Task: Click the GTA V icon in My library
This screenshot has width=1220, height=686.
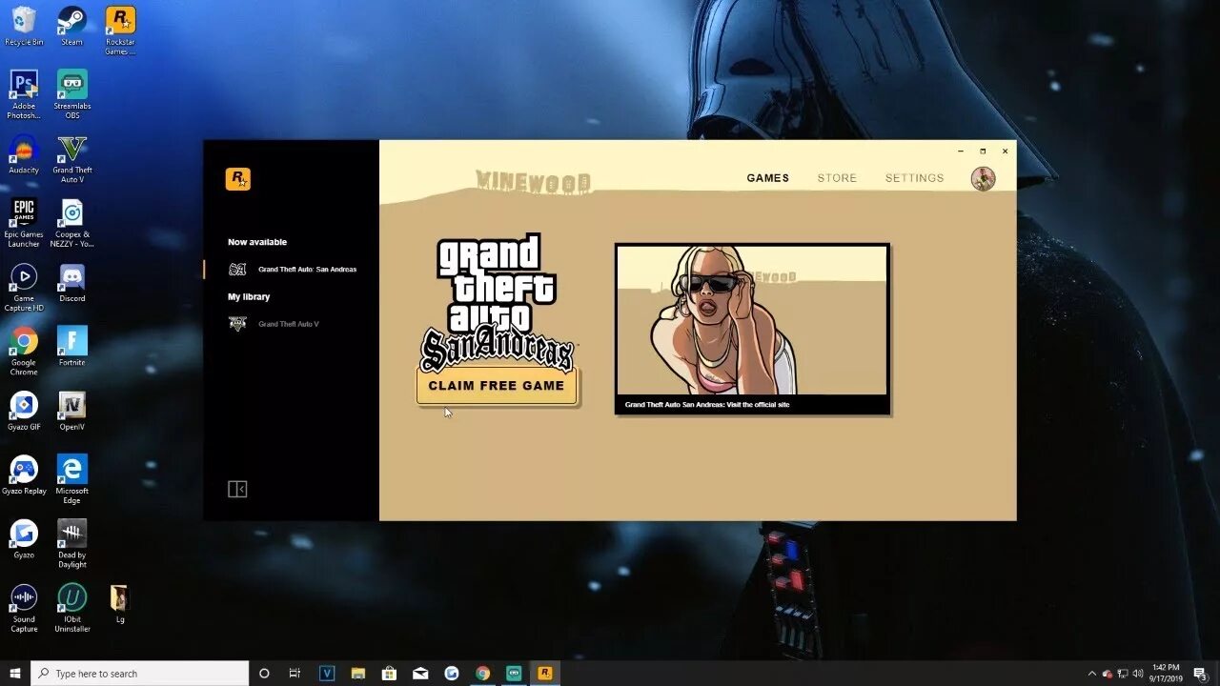Action: [237, 324]
